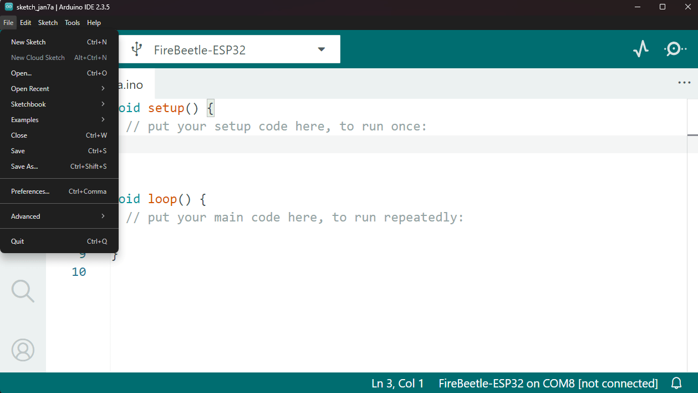This screenshot has width=698, height=393.
Task: Click the Ln 3, Col 1 status indicator
Action: pyautogui.click(x=397, y=383)
